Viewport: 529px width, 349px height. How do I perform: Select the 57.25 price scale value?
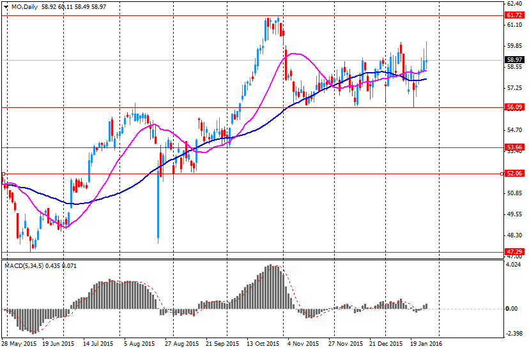[x=514, y=88]
